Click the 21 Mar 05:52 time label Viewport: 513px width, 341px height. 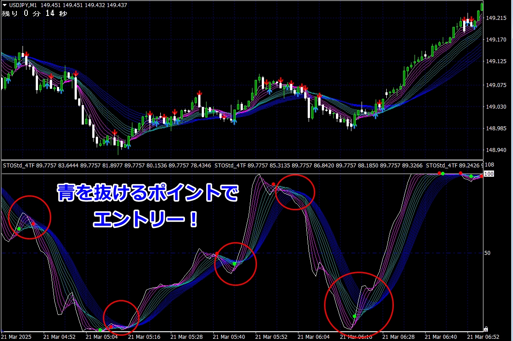271,337
